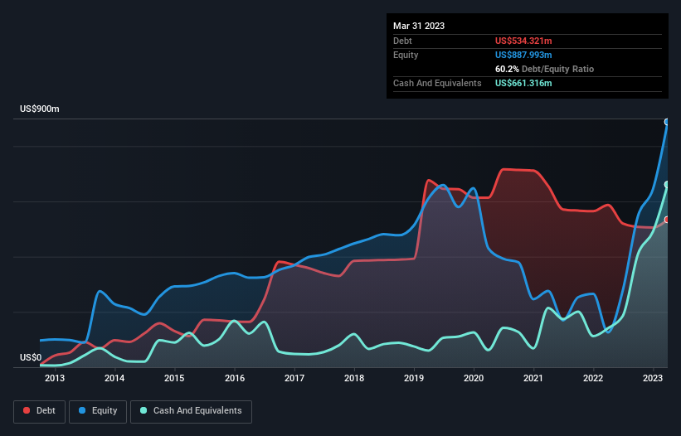Click the US$887.993m equity value
The image size is (681, 436).
point(523,55)
